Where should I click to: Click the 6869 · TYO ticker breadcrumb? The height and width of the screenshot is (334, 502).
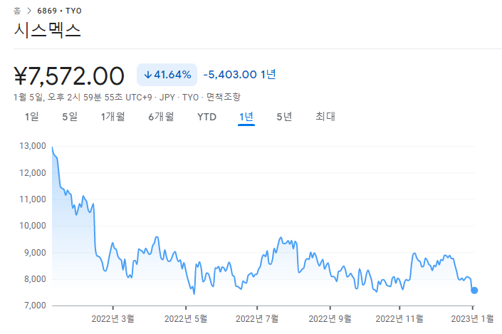(x=60, y=11)
